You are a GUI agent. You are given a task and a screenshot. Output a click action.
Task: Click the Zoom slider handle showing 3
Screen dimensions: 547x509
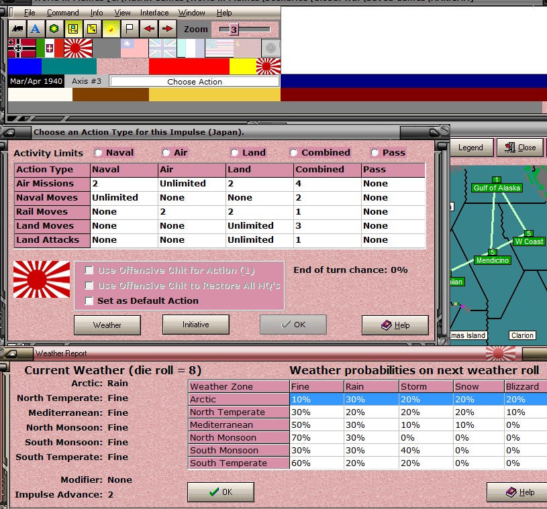[234, 30]
